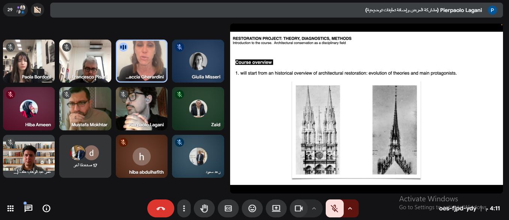Screen dimensions: 509x220
Task: Click the present screen icon
Action: tap(276, 208)
